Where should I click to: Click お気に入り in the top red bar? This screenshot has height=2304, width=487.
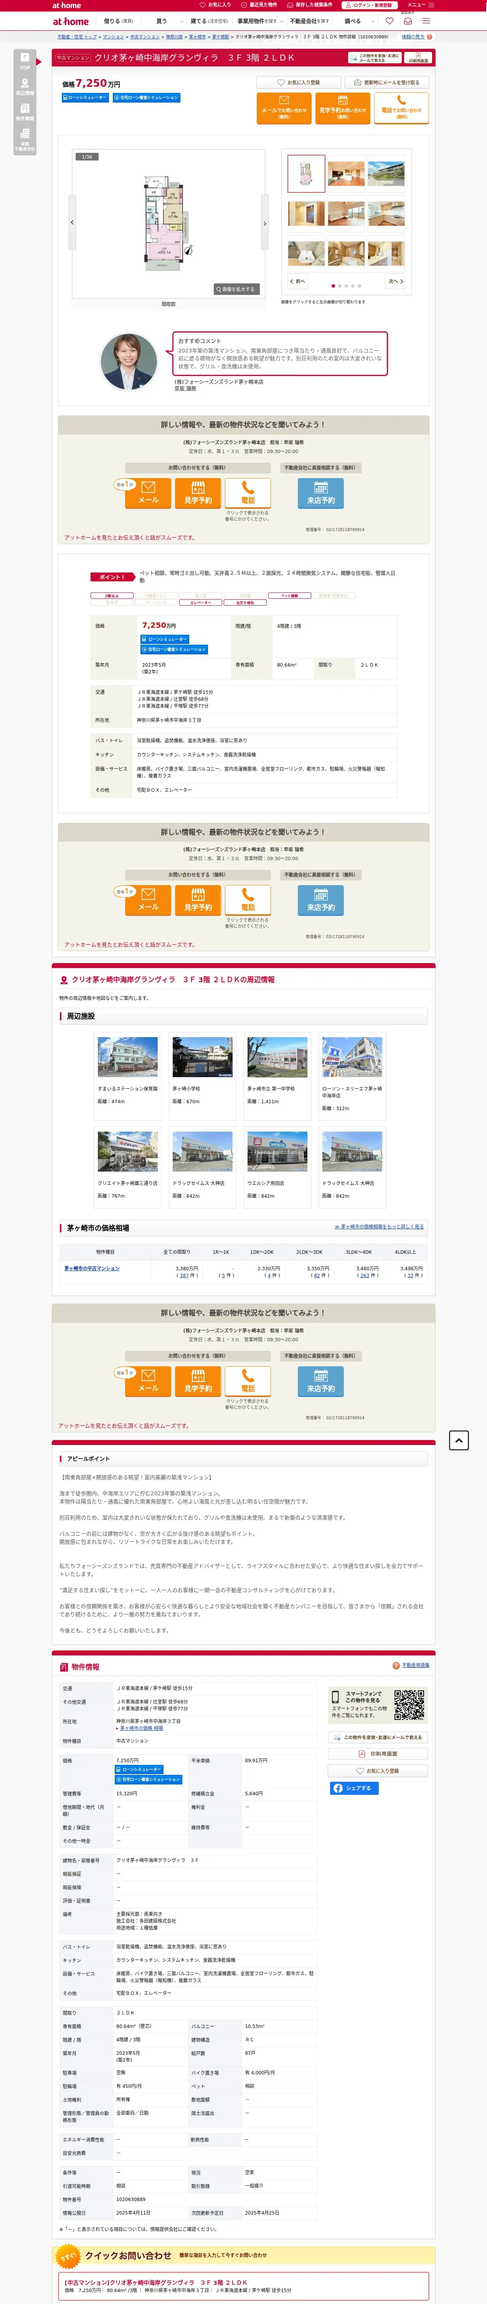[x=215, y=5]
